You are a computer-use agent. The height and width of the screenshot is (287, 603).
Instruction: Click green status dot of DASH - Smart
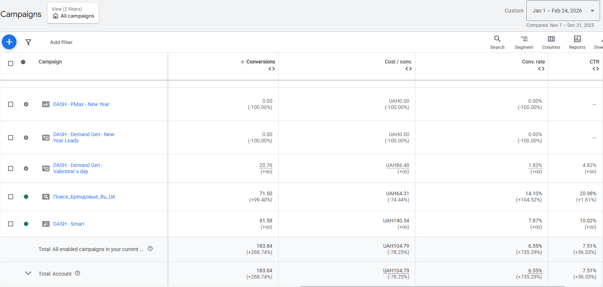tap(26, 224)
